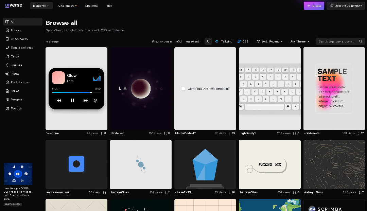The height and width of the screenshot is (211, 367).
Task: Open the Spotlight page
Action: [x=91, y=6]
